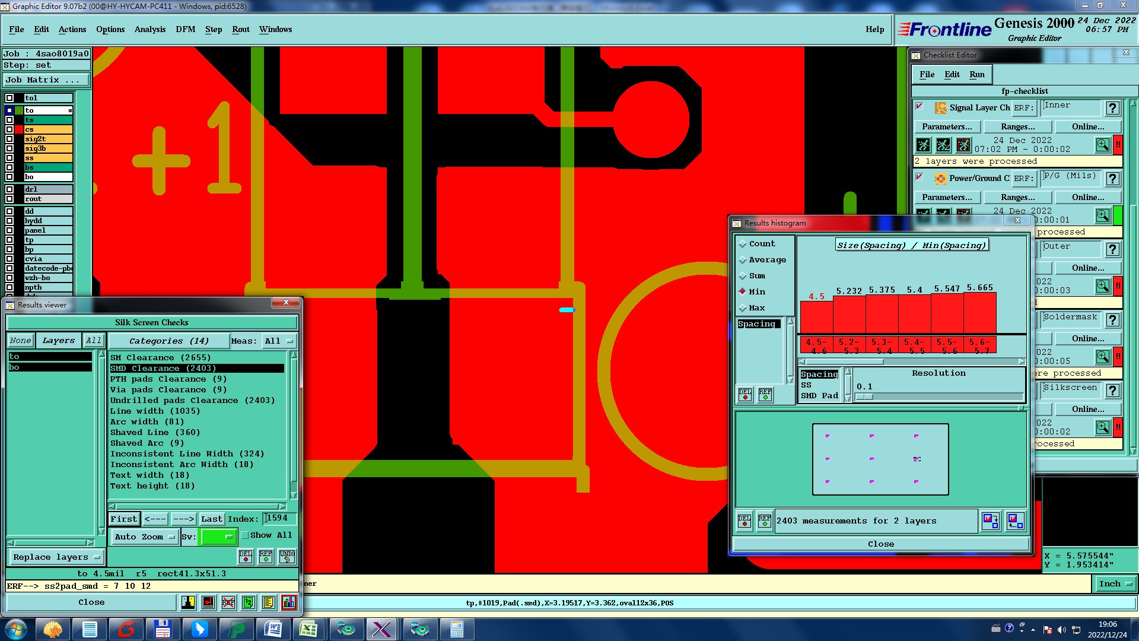Expand the Meas: All dropdown
This screenshot has height=641, width=1139.
pos(279,341)
